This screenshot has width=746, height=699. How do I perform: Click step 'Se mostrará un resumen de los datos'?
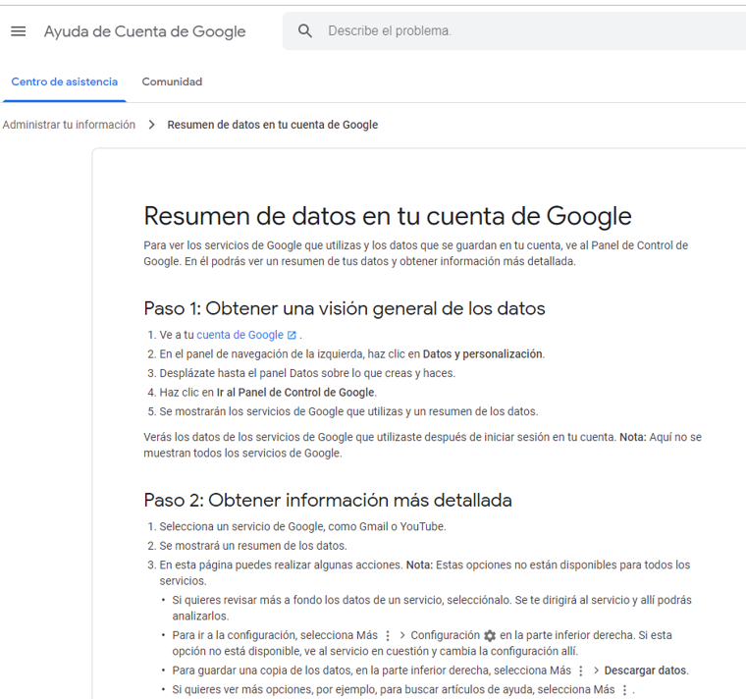253,546
